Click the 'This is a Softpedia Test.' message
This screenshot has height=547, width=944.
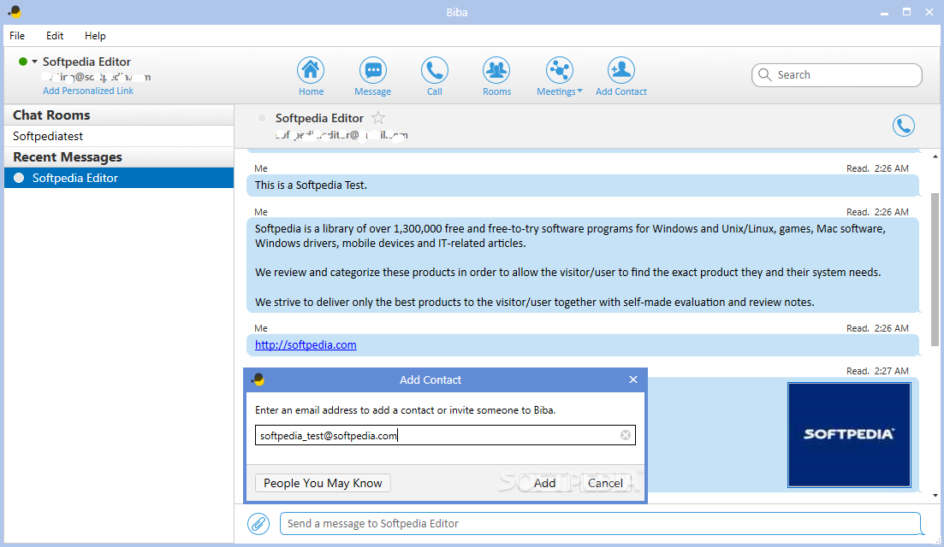[582, 185]
